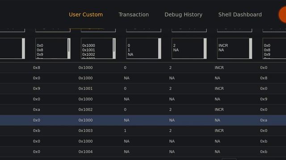The width and height of the screenshot is (286, 160).
Task: Click the value 1 in the 0x1003 row
Action: [125, 131]
